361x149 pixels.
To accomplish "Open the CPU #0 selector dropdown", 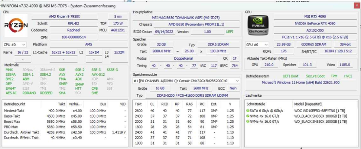I will click(14, 44).
